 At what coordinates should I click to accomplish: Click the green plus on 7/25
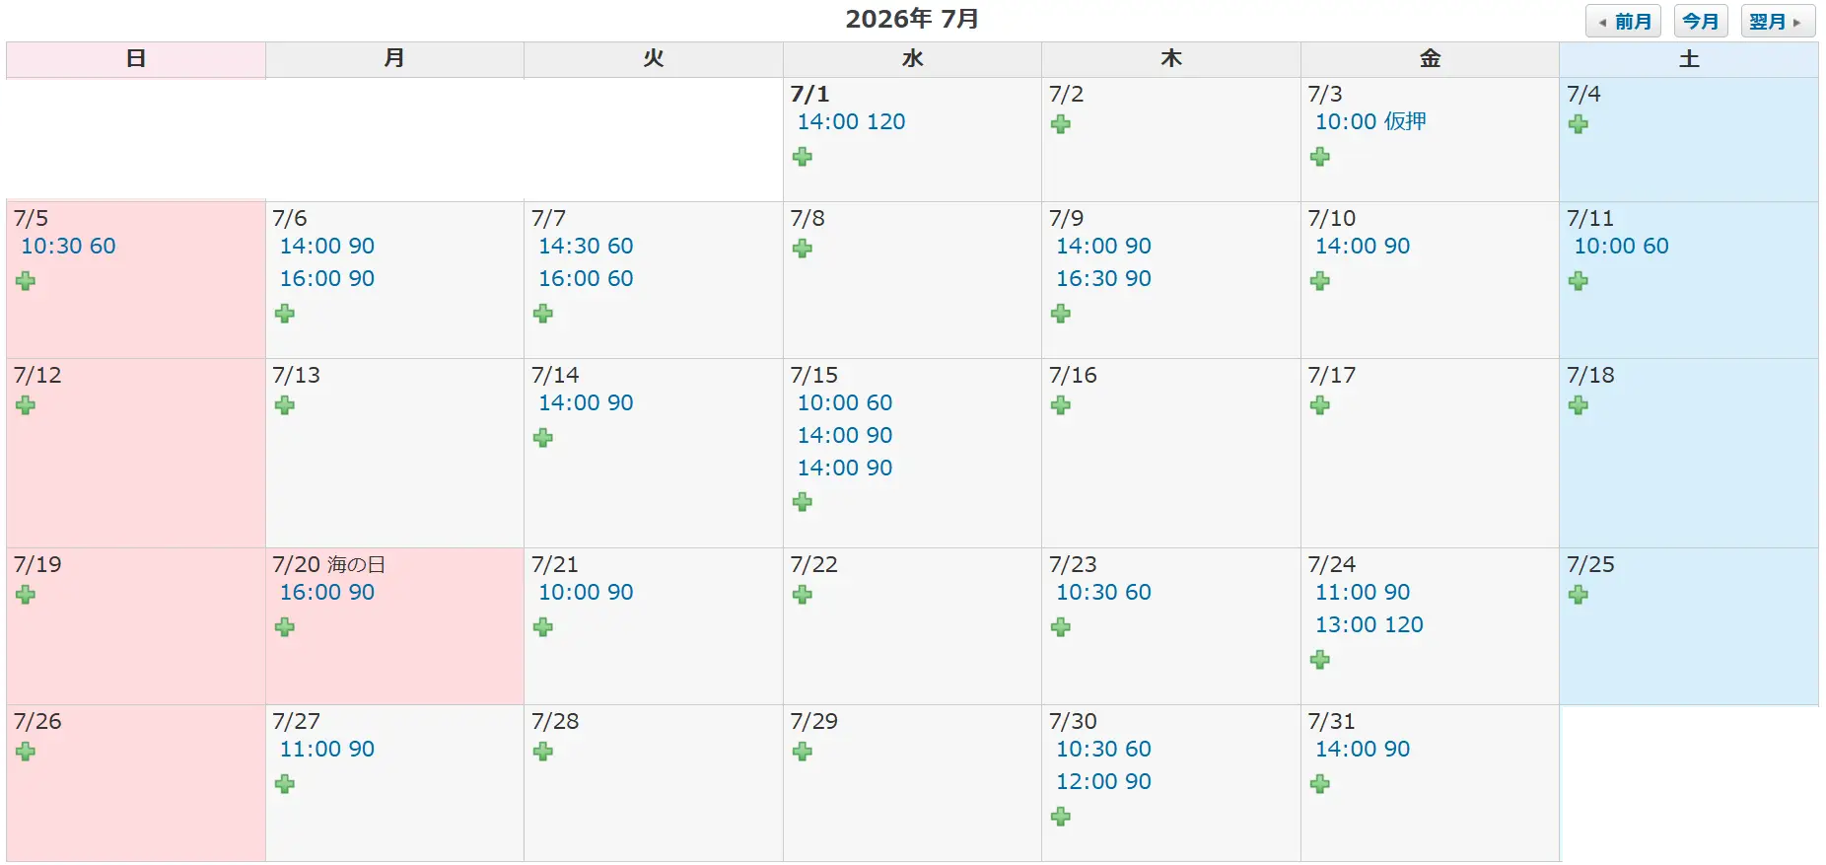click(1579, 595)
